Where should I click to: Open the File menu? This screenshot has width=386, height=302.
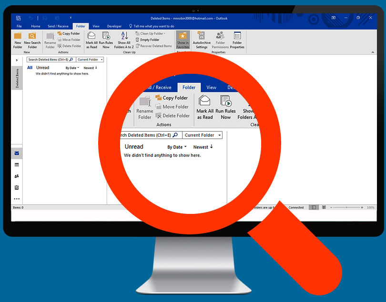pos(19,26)
